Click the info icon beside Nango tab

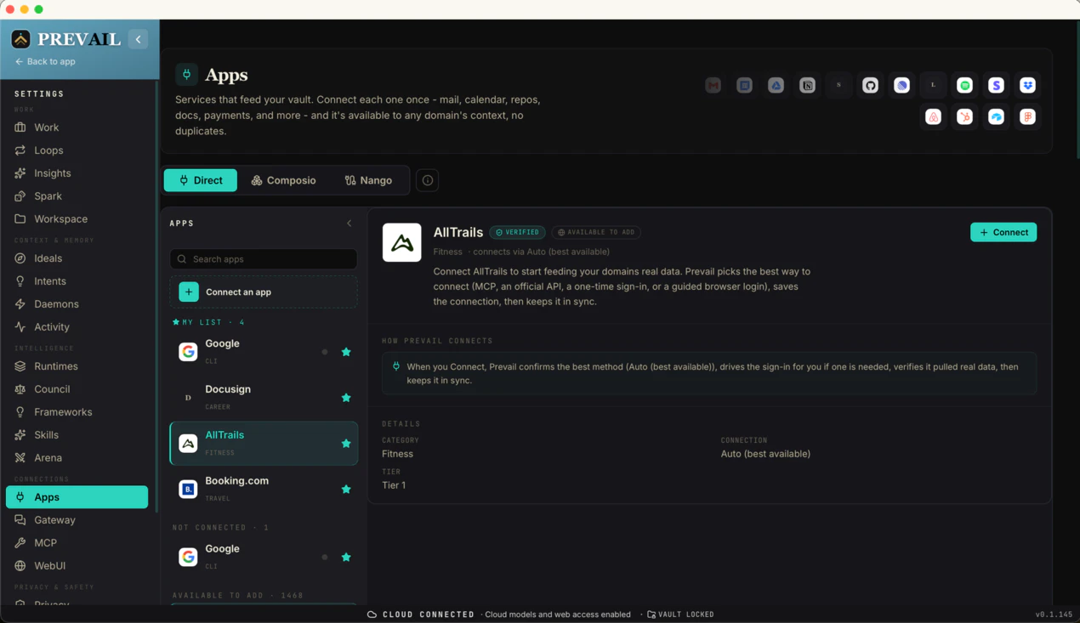pos(428,180)
